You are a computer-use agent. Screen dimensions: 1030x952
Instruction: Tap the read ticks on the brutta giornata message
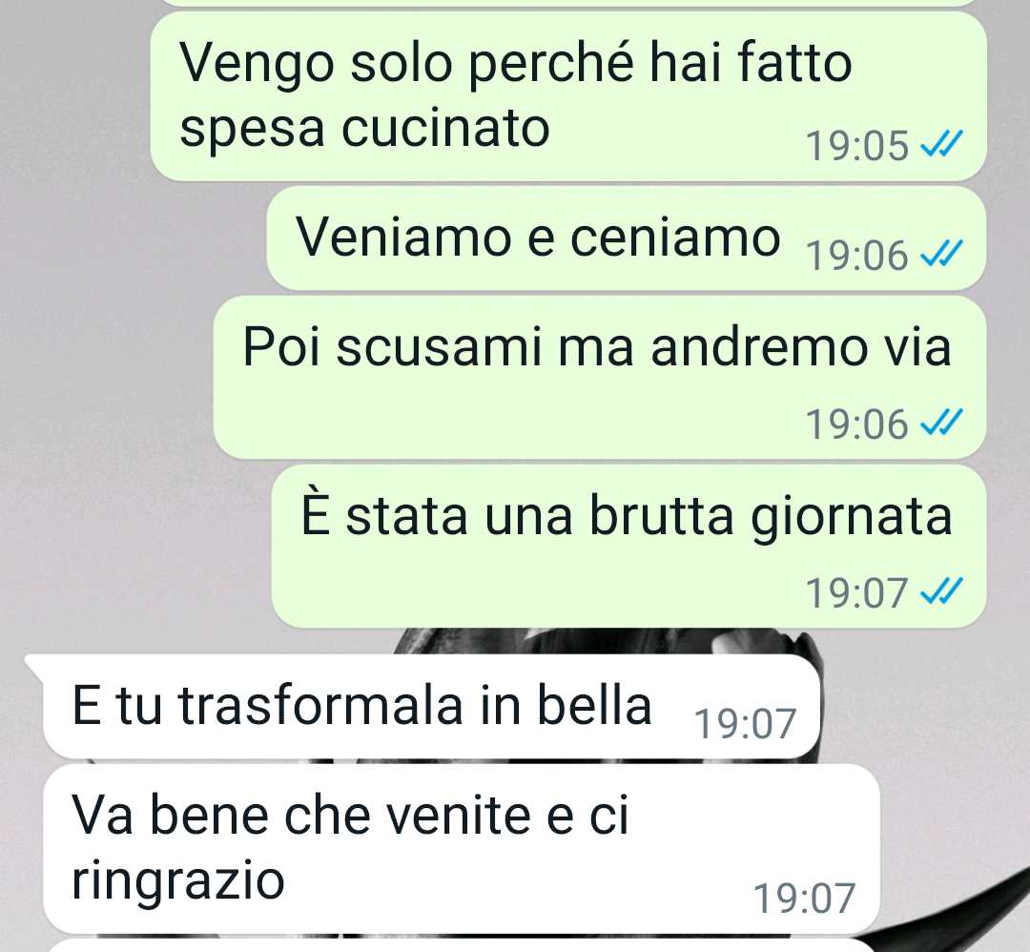(x=941, y=591)
